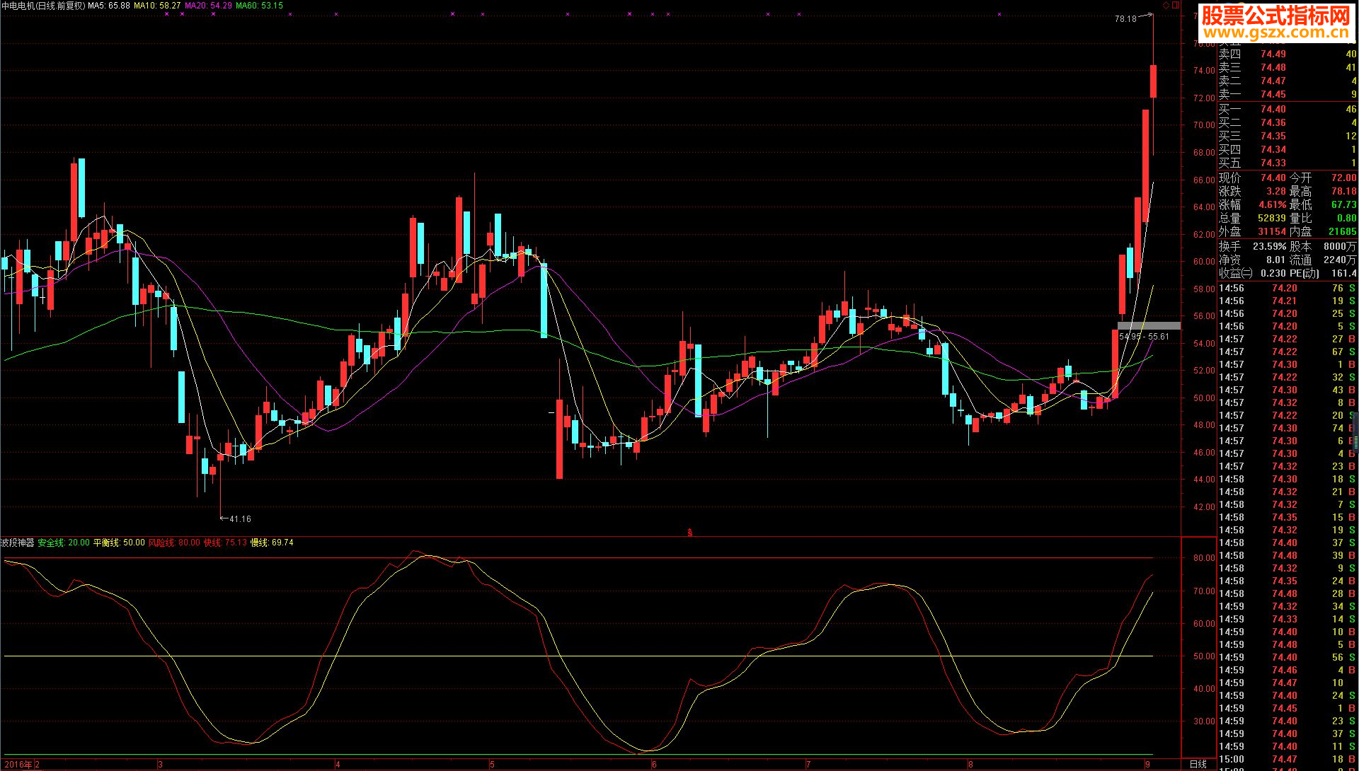The width and height of the screenshot is (1359, 771).
Task: Click the 平衡线: 50.00 label
Action: pos(119,543)
